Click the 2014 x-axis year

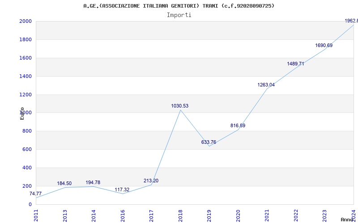[94, 215]
